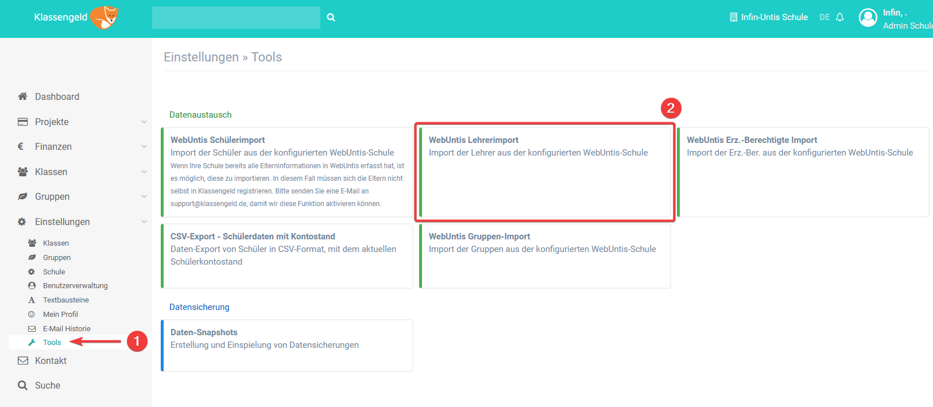Open the Finanzen menu item
This screenshot has height=407, width=933.
tap(53, 146)
